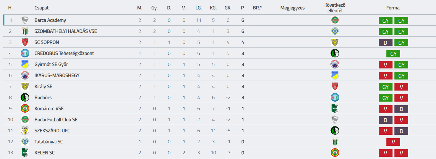Click next-opponent logo in KELEN SC row

[x=335, y=153]
